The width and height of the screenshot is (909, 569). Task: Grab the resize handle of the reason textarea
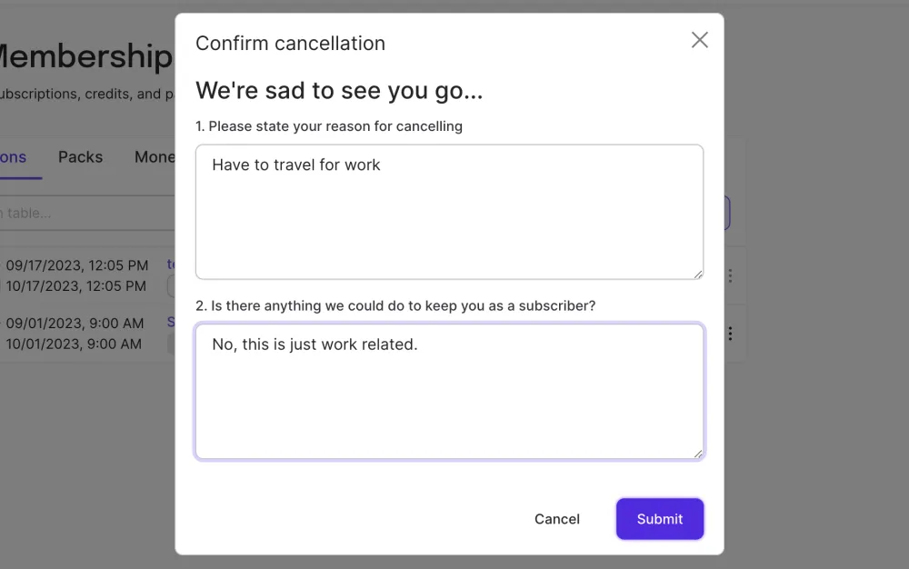click(697, 274)
